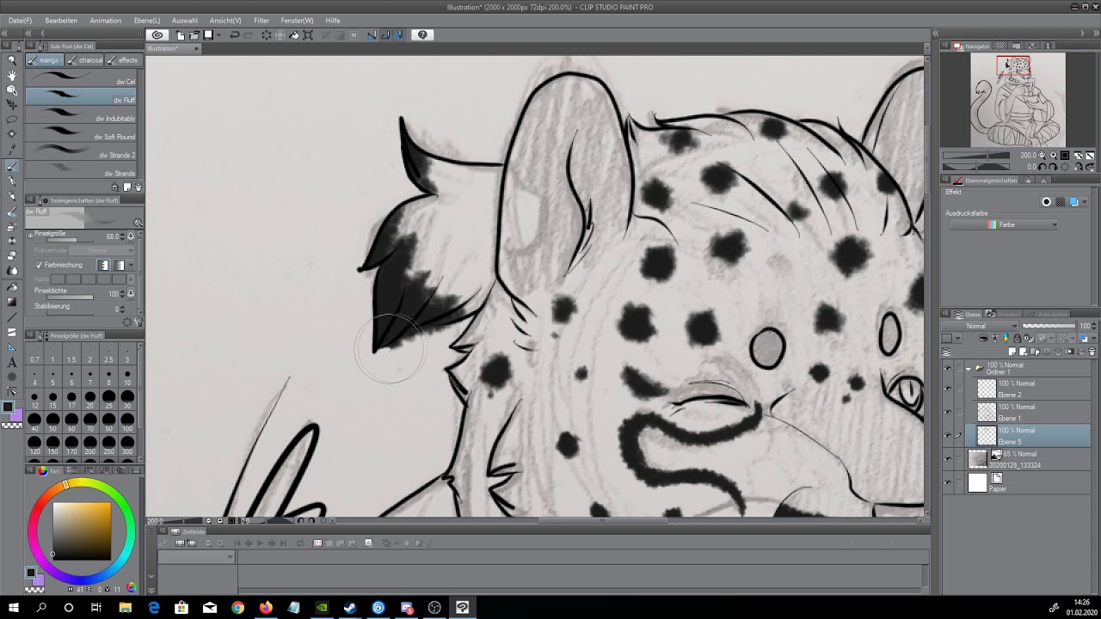Viewport: 1101px width, 619px height.
Task: Open Ausdrucksfarbe Farbe dropdown
Action: pos(1005,224)
